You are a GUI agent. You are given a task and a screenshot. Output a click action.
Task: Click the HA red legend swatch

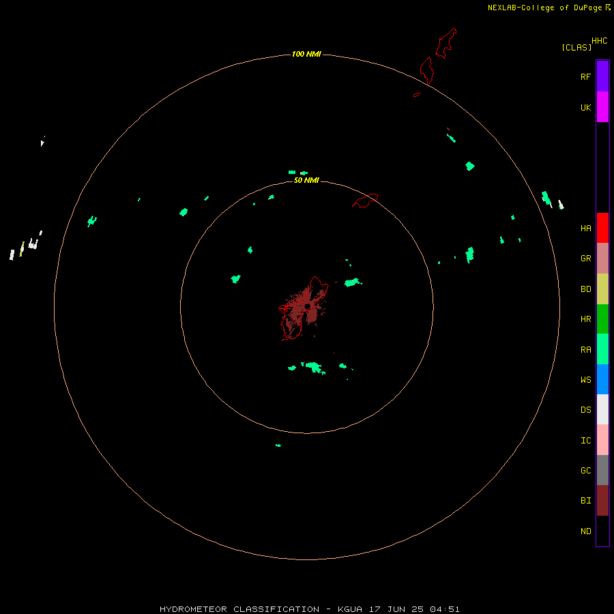[602, 228]
